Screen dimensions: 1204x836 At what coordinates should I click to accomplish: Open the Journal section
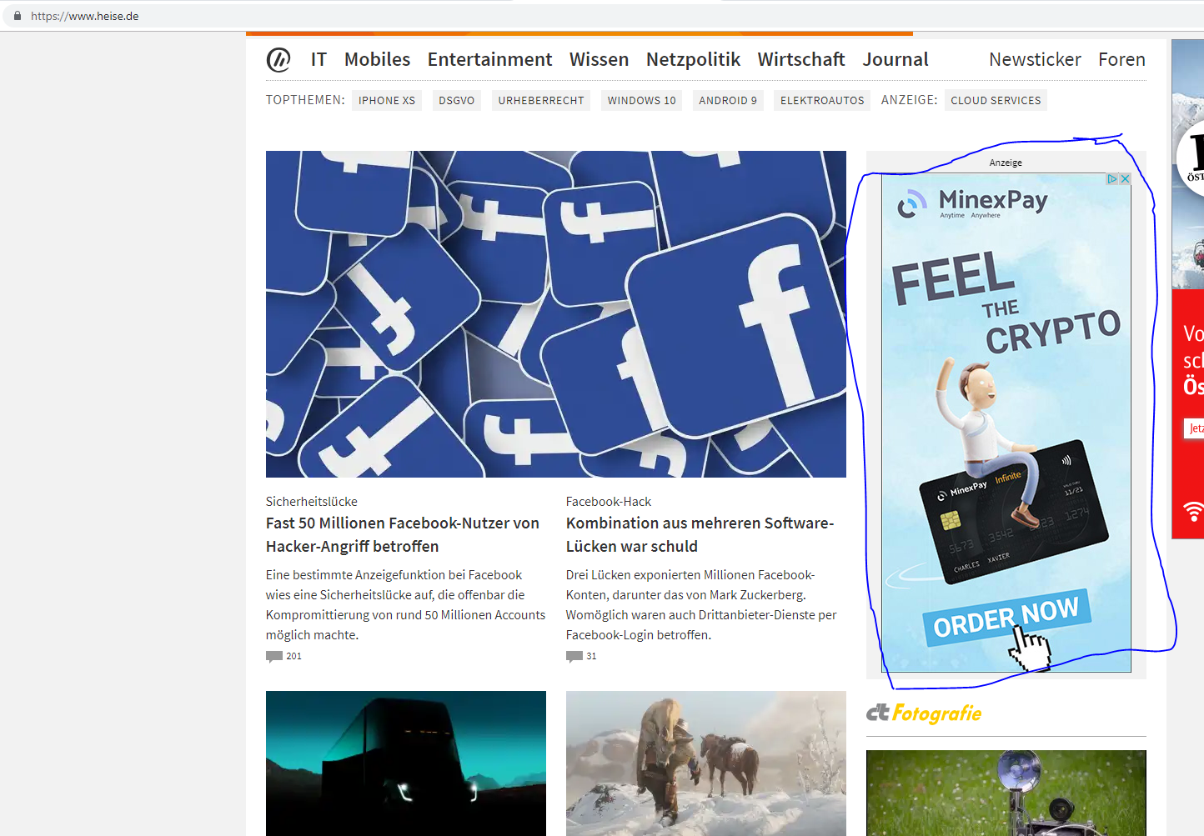tap(895, 59)
